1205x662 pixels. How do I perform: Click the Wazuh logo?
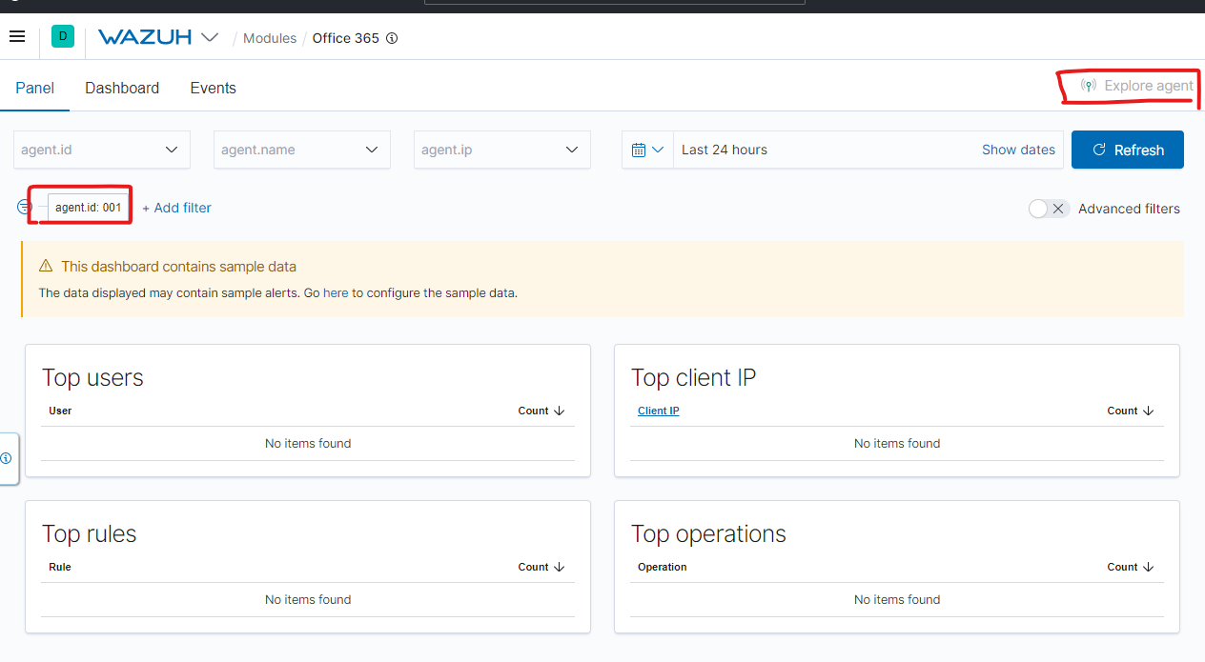pos(145,37)
